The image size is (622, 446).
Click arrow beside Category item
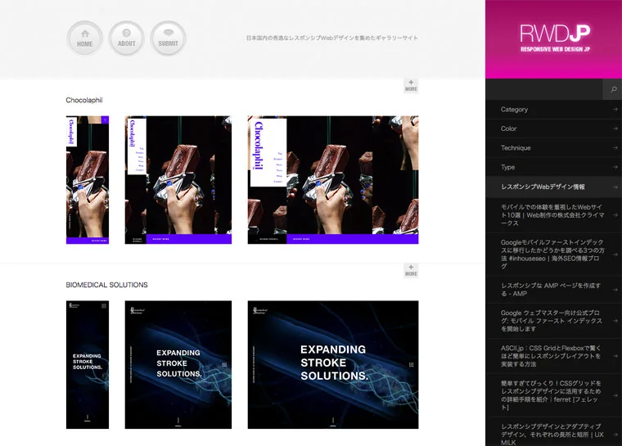click(615, 110)
